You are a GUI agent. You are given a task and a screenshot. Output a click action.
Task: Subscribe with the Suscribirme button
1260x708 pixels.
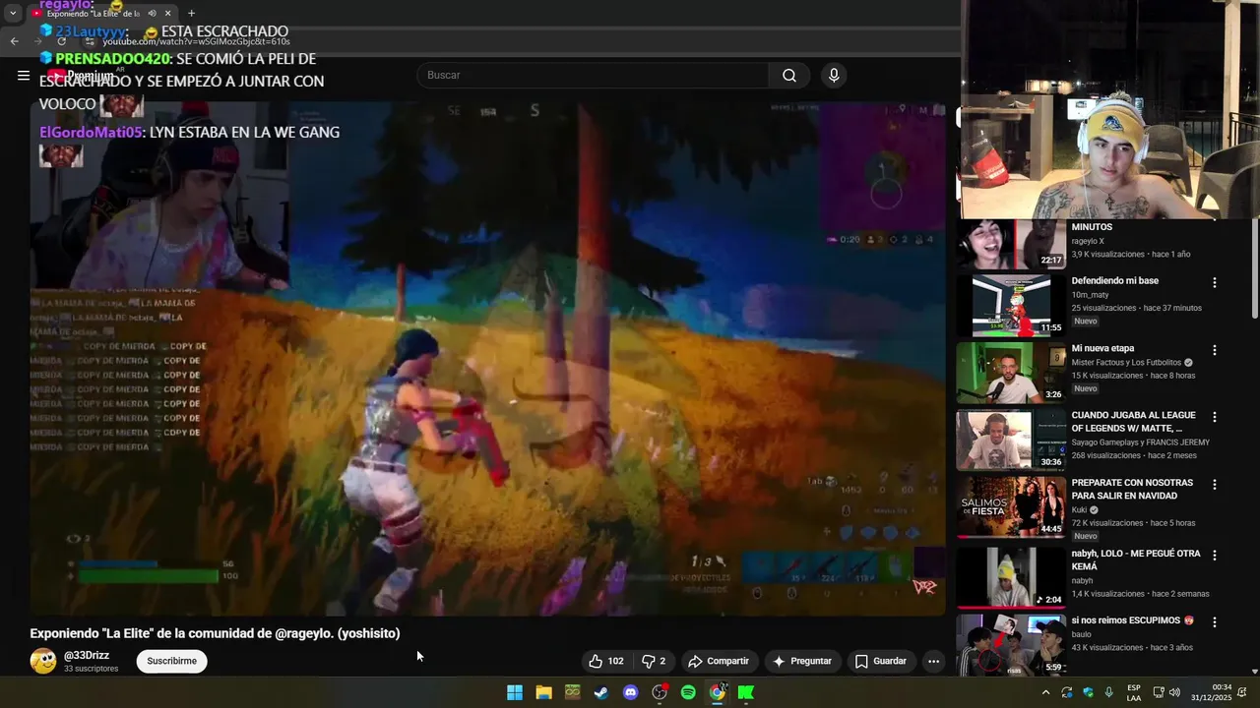tap(171, 661)
